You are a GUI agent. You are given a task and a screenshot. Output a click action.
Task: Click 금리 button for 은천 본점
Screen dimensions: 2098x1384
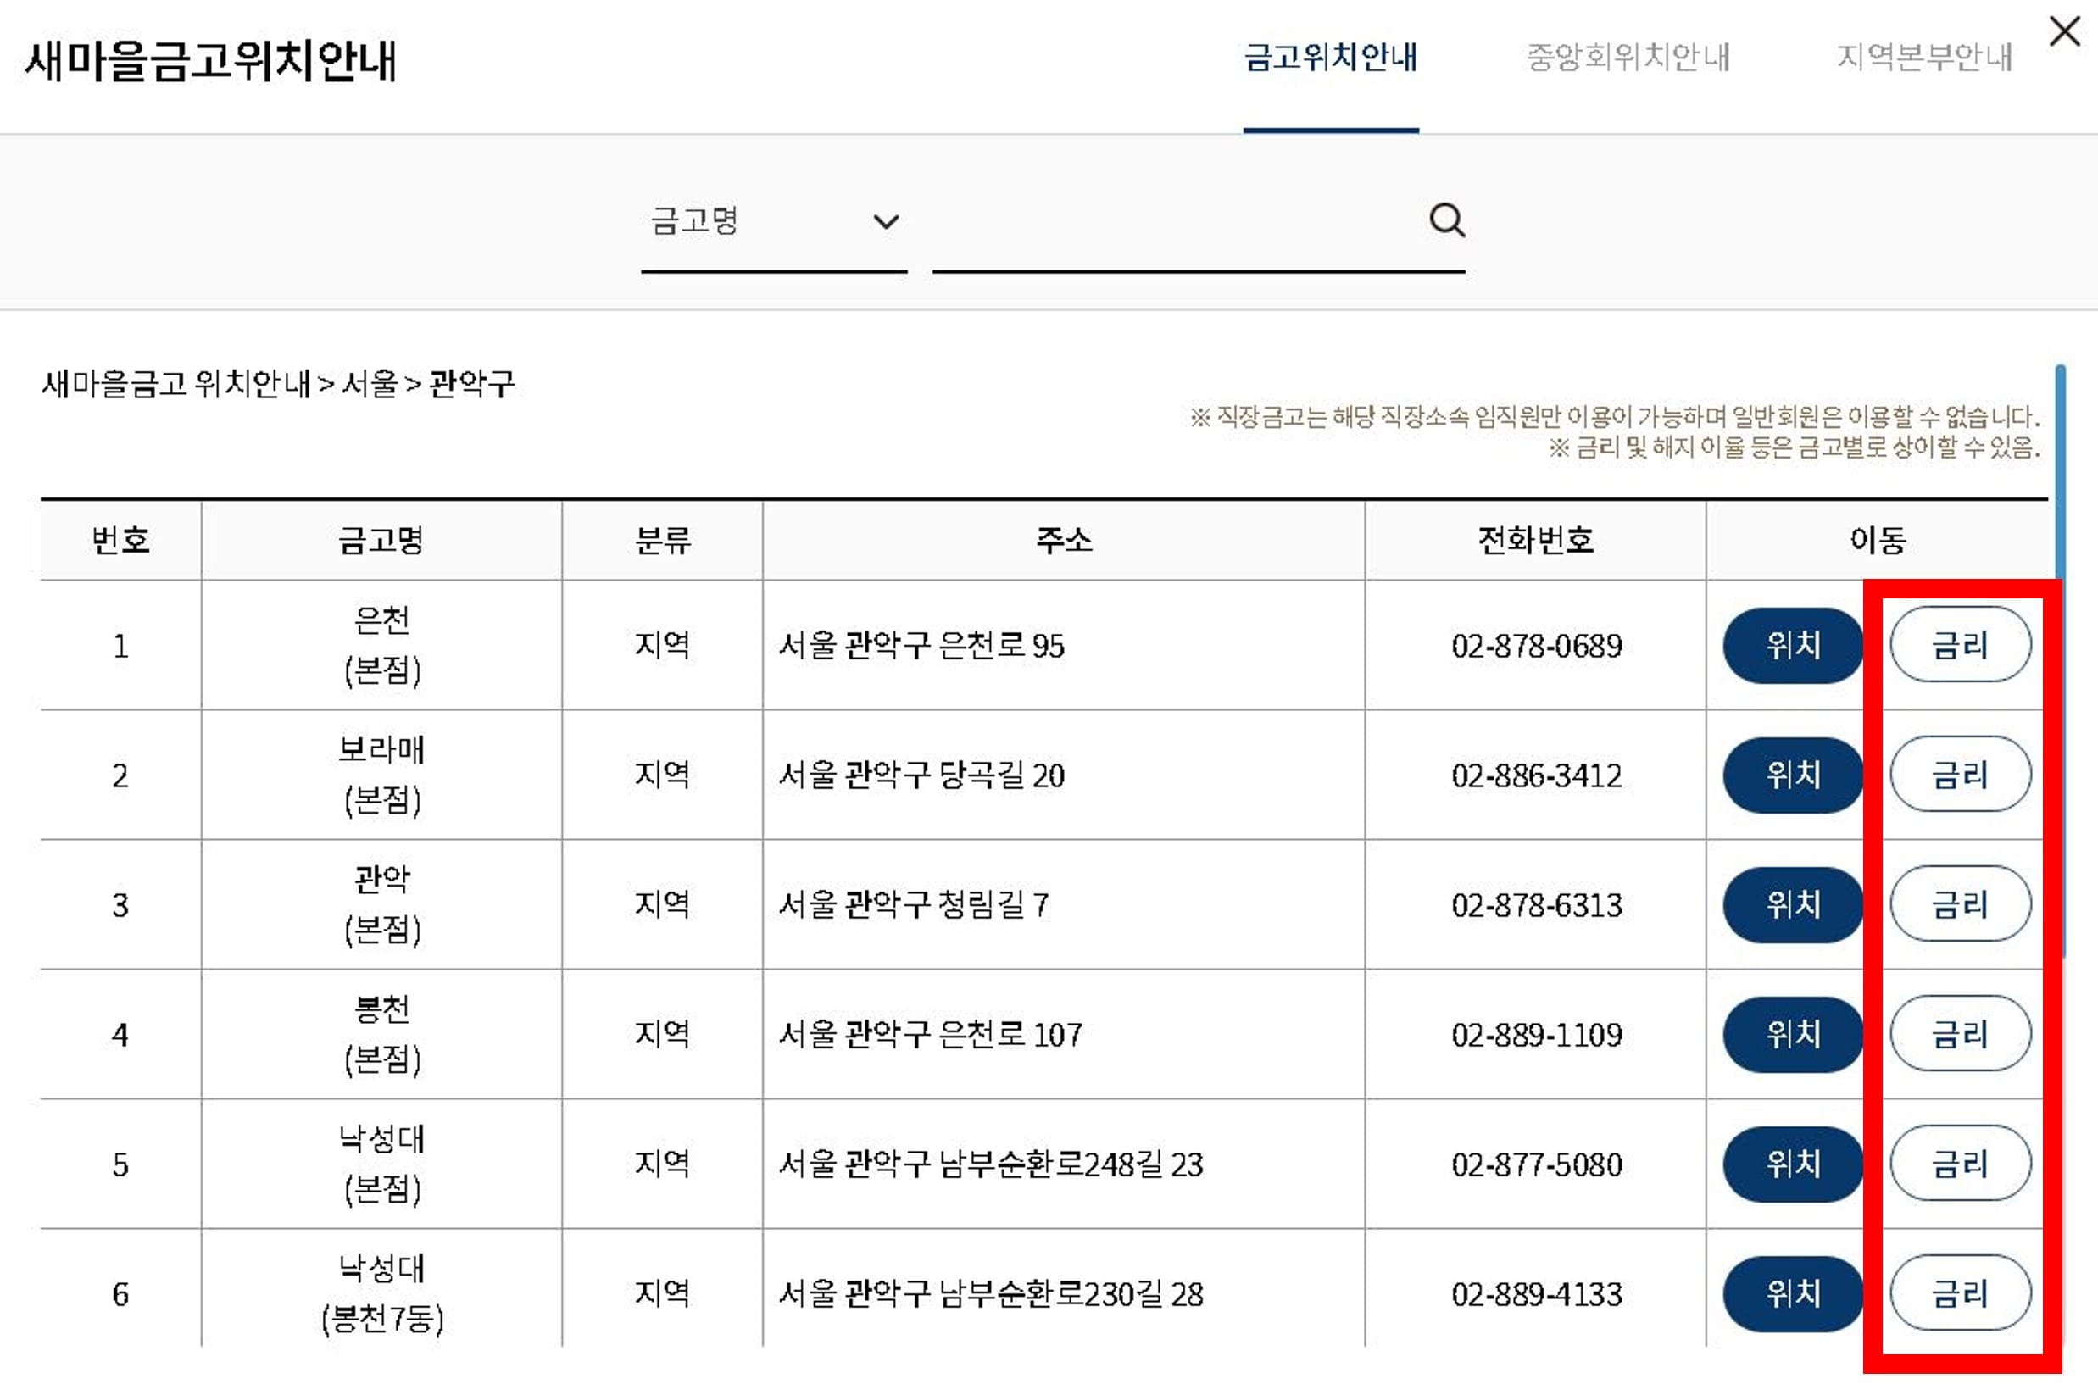1961,645
